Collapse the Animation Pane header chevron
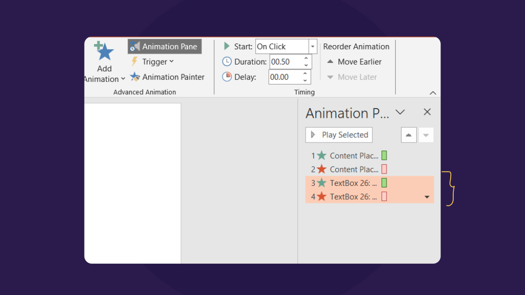The height and width of the screenshot is (295, 525). pos(400,112)
